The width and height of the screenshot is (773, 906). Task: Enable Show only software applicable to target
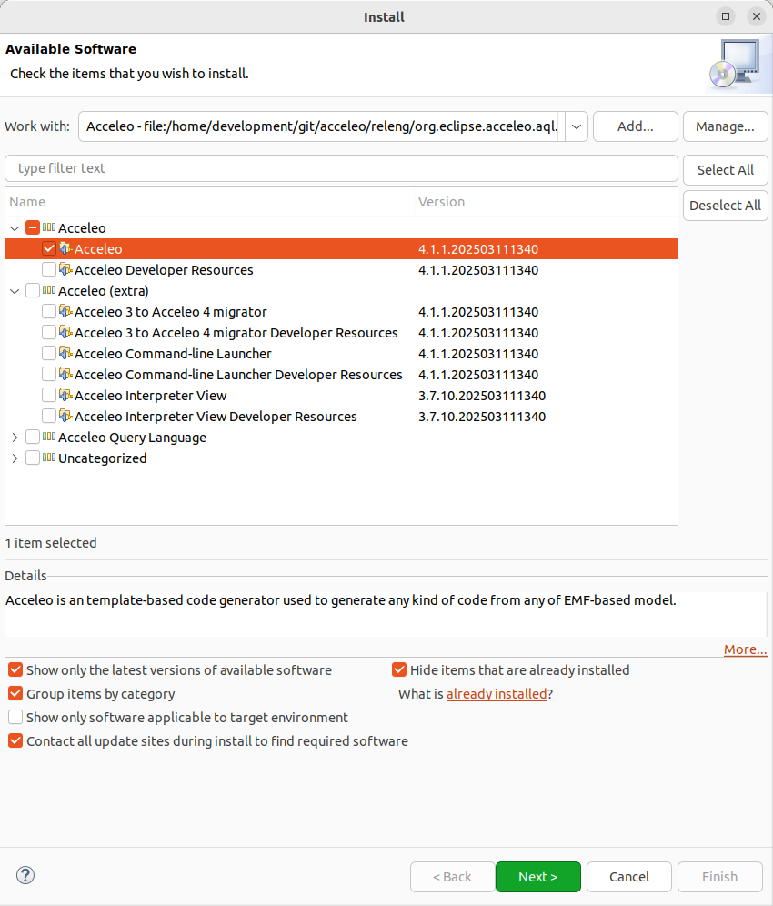(x=15, y=718)
